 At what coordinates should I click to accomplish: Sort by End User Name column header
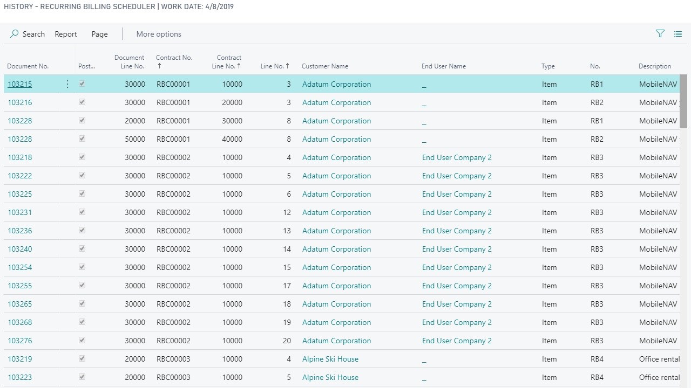tap(444, 66)
